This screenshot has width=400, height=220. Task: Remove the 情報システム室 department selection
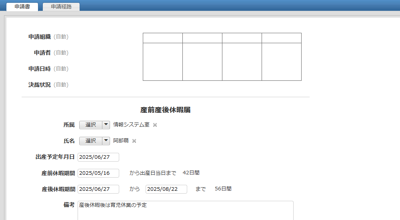click(155, 125)
